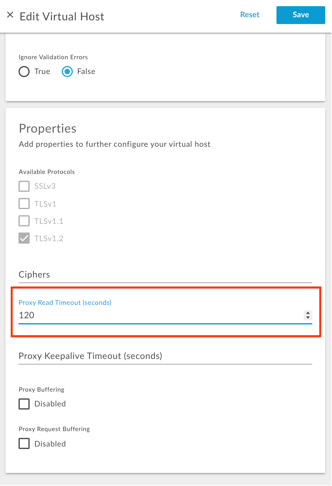This screenshot has height=486, width=332.
Task: Click the increment arrow on Proxy Read Timeout
Action: pyautogui.click(x=308, y=313)
